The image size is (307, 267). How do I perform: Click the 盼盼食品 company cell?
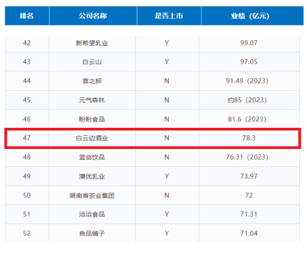(x=92, y=119)
